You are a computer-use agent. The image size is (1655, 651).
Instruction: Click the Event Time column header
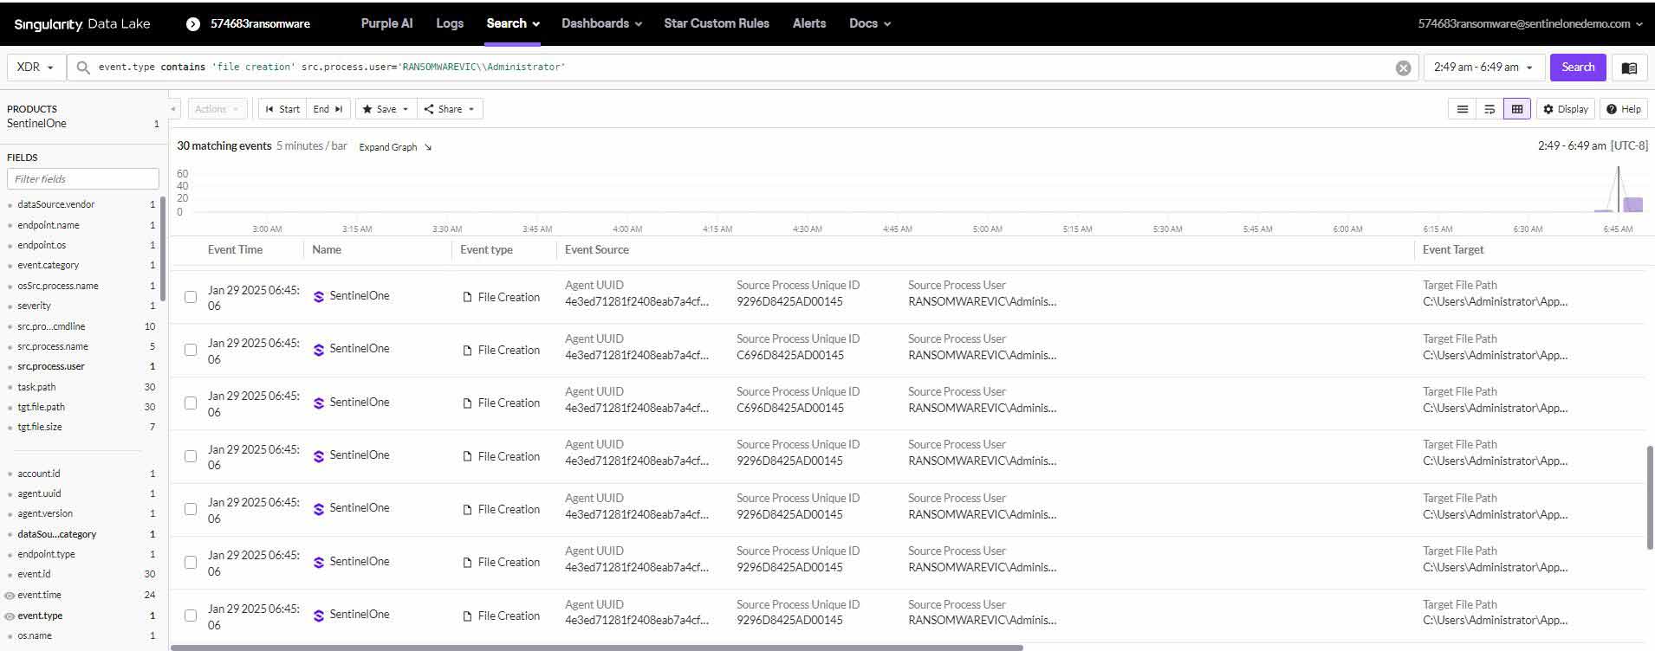[x=235, y=250]
